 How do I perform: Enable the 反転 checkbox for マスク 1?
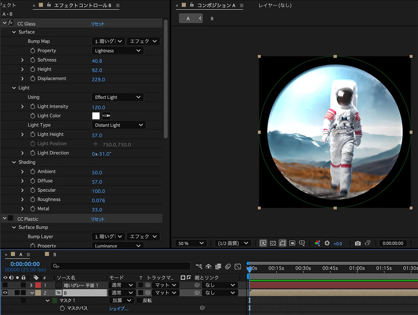[x=140, y=301]
